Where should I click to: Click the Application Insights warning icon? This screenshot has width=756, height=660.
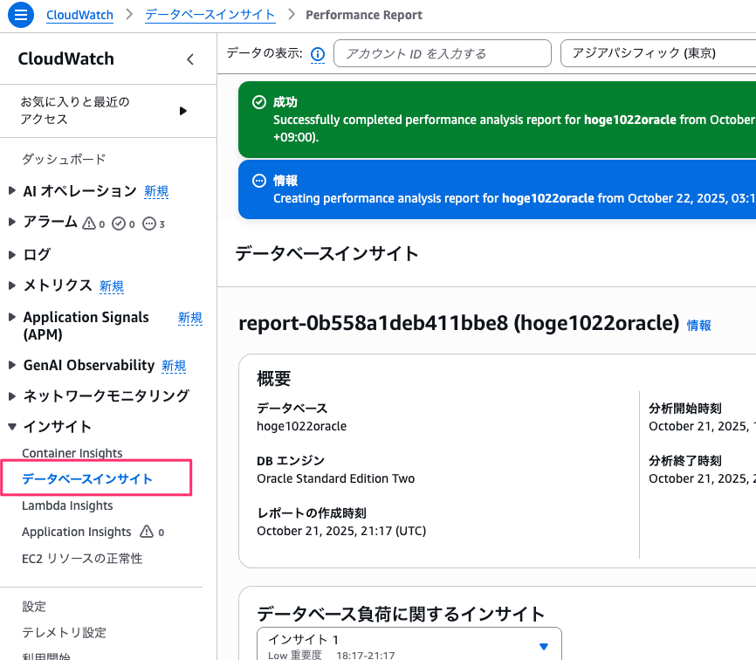click(147, 532)
